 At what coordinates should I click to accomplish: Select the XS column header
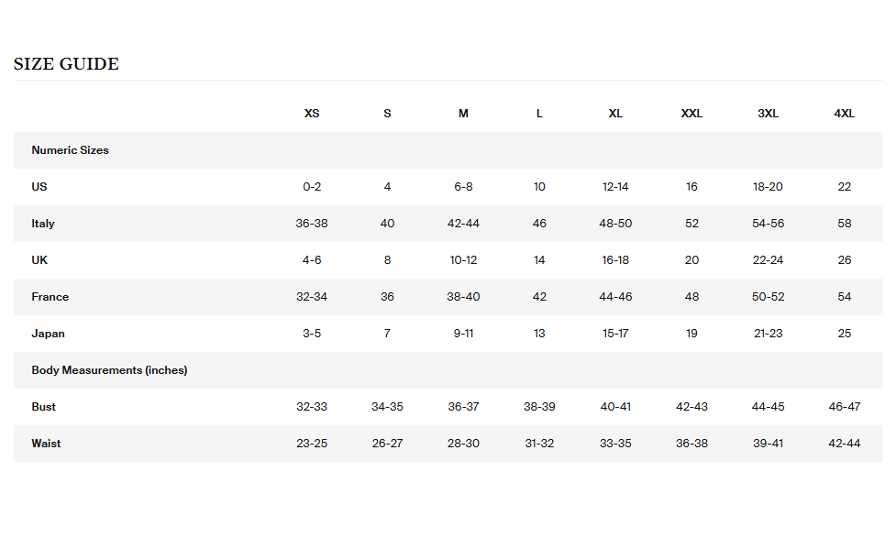click(312, 114)
